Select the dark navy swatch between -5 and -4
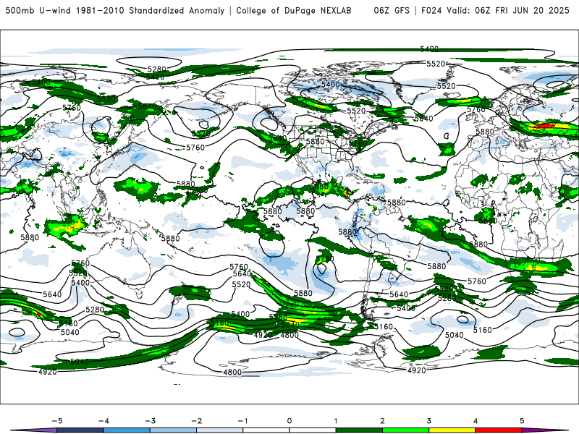Viewport: 579px width, 434px height. 80,430
